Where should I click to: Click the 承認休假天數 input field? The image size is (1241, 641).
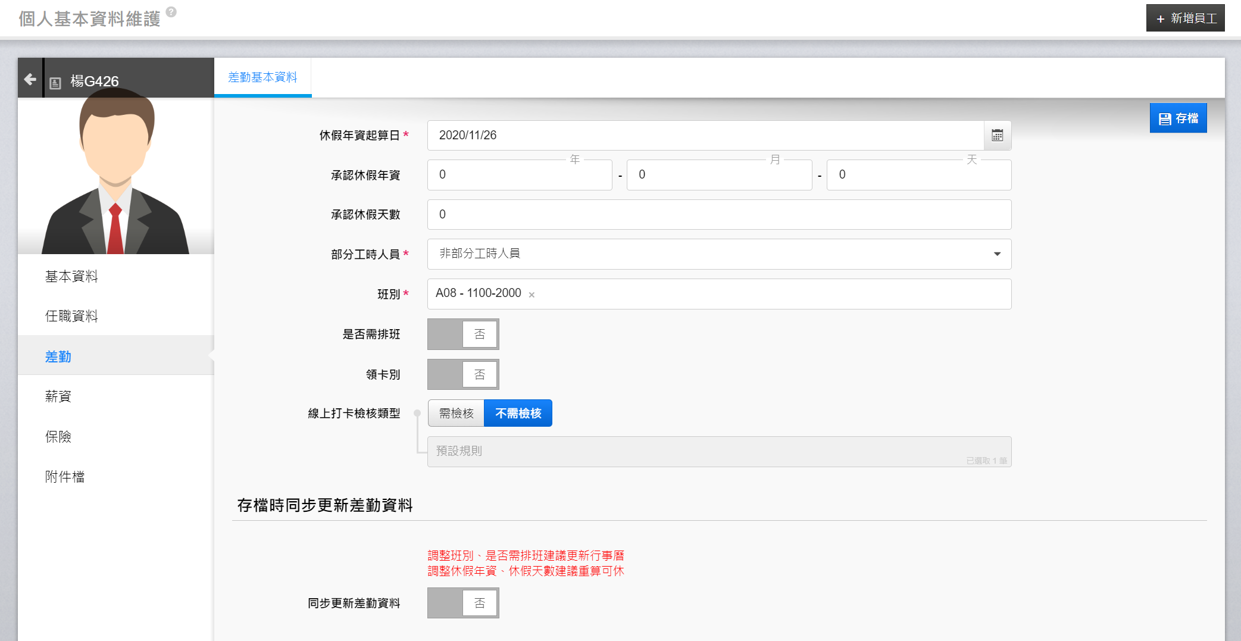pos(718,215)
